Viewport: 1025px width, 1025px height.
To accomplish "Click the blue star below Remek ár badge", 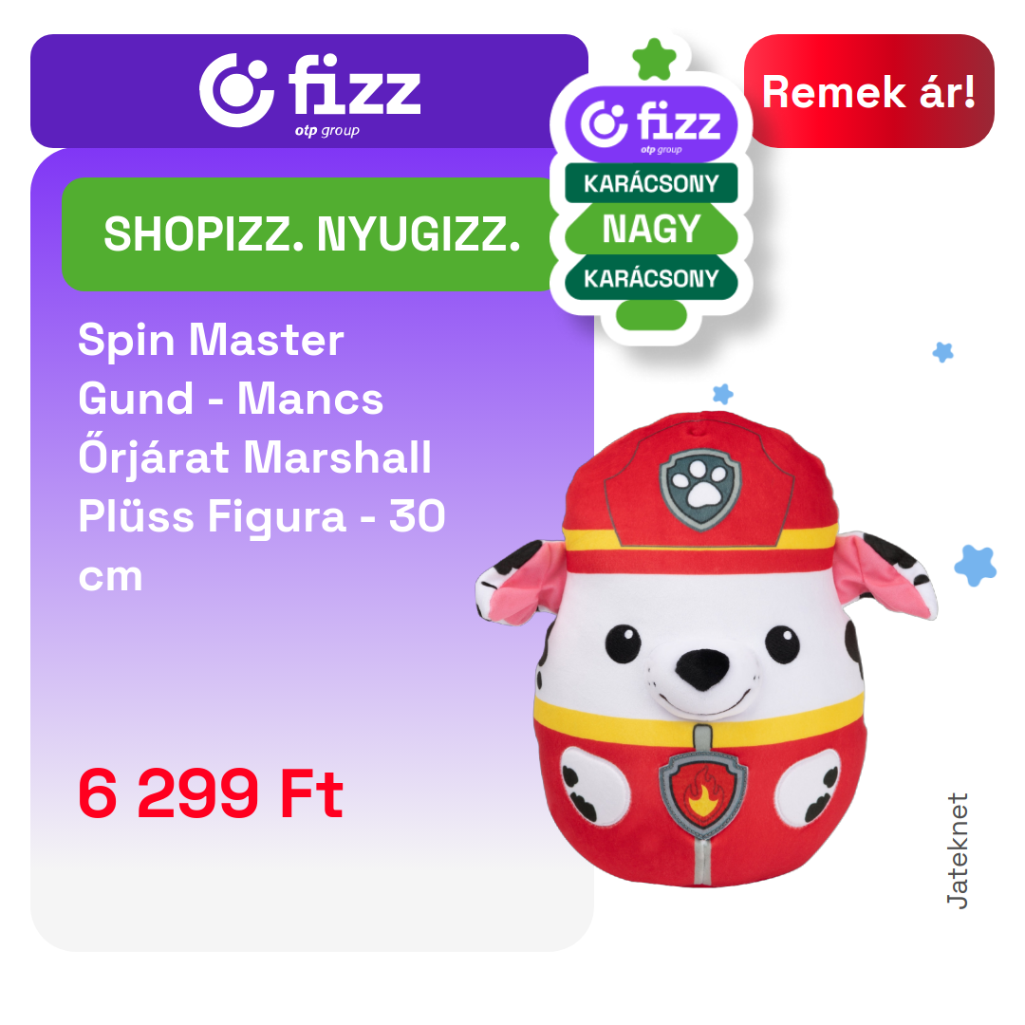I will click(942, 352).
